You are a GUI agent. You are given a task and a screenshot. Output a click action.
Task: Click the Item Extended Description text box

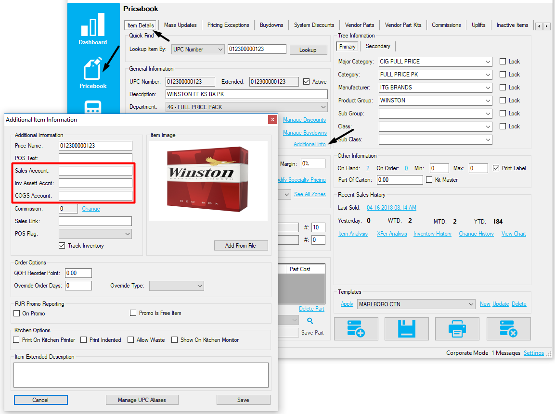click(x=141, y=375)
